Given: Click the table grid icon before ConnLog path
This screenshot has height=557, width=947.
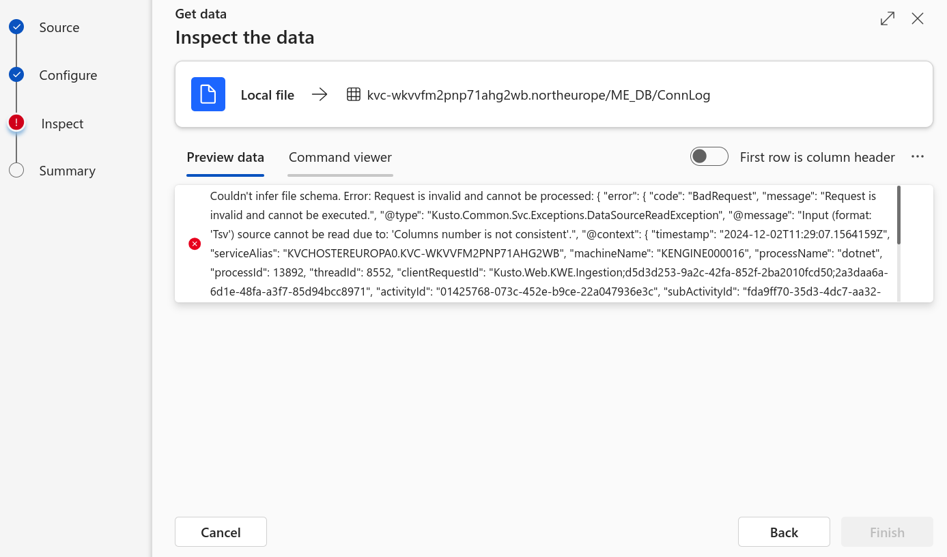Looking at the screenshot, I should coord(354,95).
